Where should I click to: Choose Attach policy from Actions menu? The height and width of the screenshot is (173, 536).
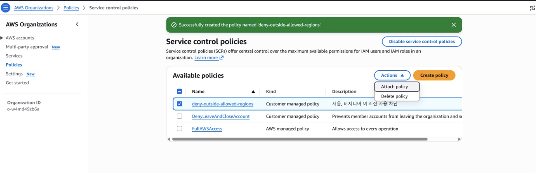click(x=397, y=86)
